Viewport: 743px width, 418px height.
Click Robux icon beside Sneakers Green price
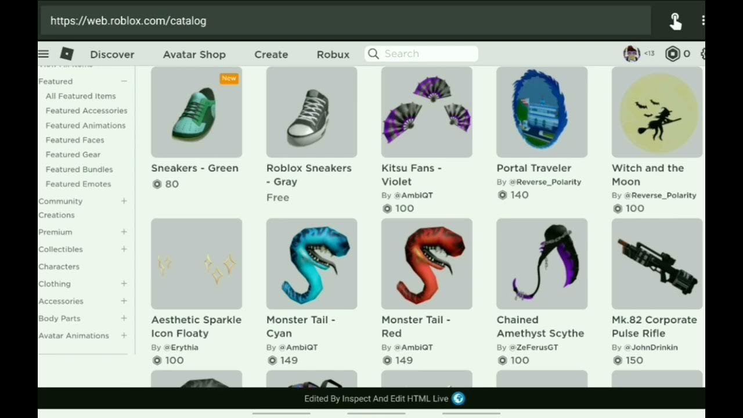click(157, 184)
